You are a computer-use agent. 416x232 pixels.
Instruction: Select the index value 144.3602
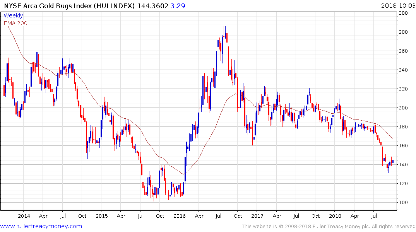pyautogui.click(x=152, y=5)
